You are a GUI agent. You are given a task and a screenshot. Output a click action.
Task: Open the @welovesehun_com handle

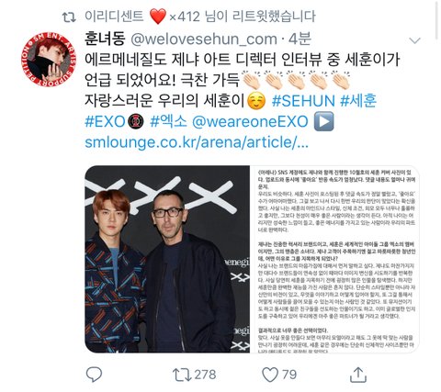(x=204, y=39)
